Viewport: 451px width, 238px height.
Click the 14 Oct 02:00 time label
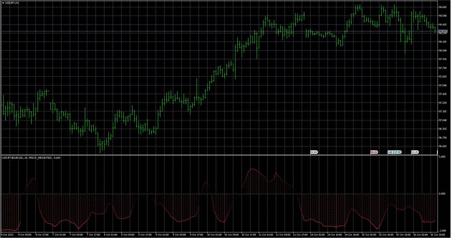[317, 235]
